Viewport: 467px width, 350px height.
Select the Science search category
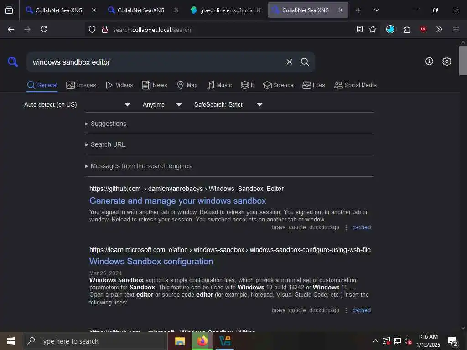tap(278, 85)
